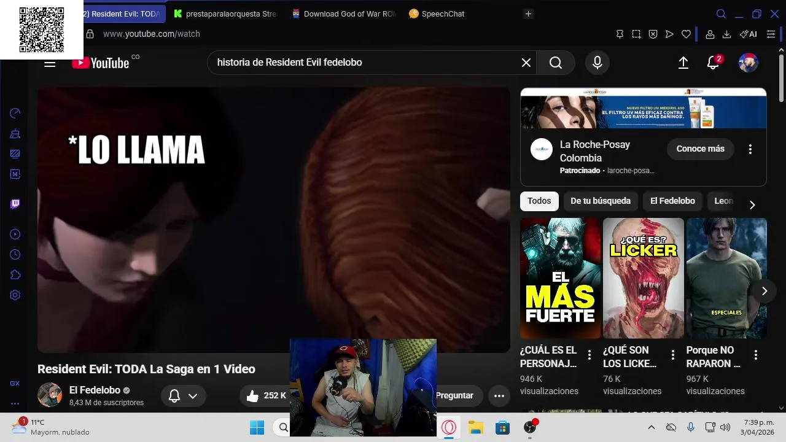Image resolution: width=786 pixels, height=442 pixels.
Task: Open Extensions cube icon in sidebar
Action: [15, 274]
